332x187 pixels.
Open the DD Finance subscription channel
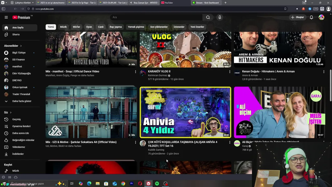pos(20,60)
